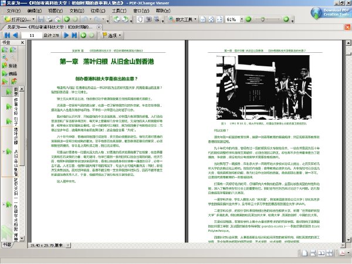Image resolution: width=352 pixels, height=264 pixels.
Task: Open the redo history dropdown arrow
Action: [x=103, y=19]
